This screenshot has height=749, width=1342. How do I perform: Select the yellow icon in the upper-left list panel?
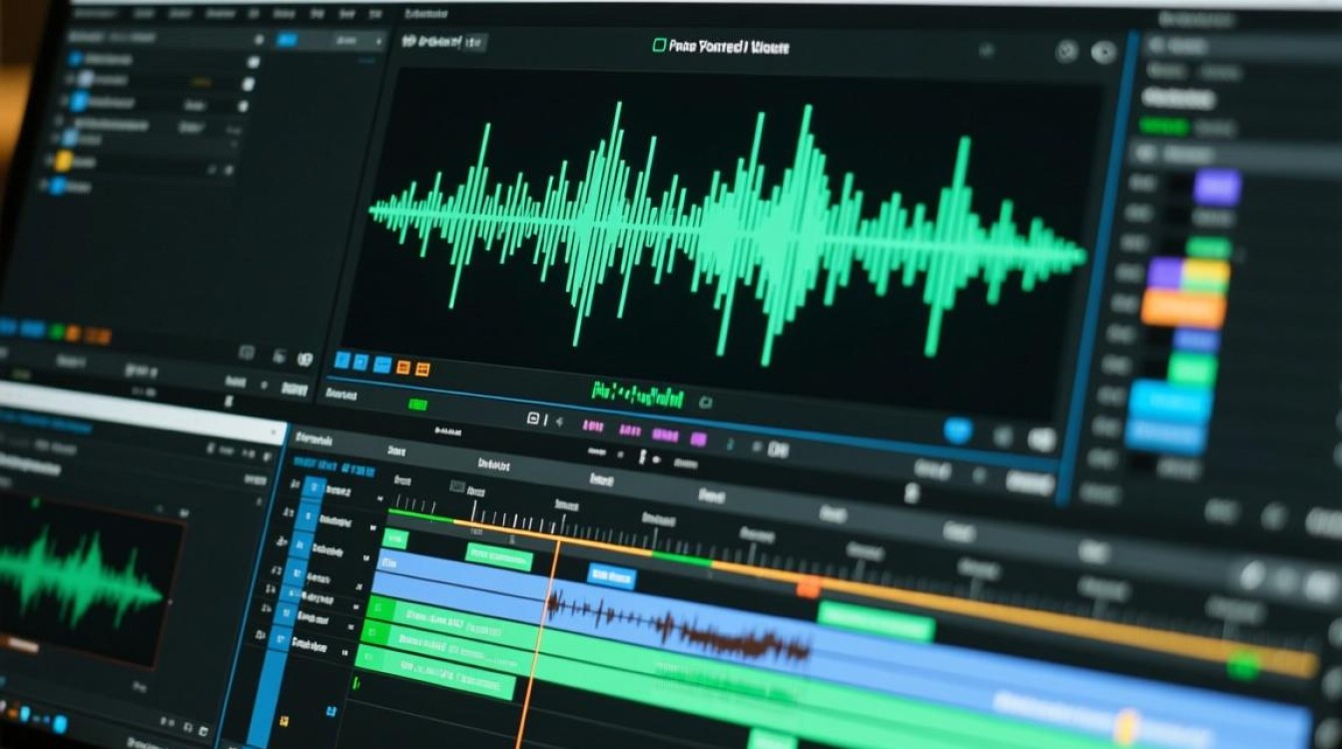click(64, 161)
